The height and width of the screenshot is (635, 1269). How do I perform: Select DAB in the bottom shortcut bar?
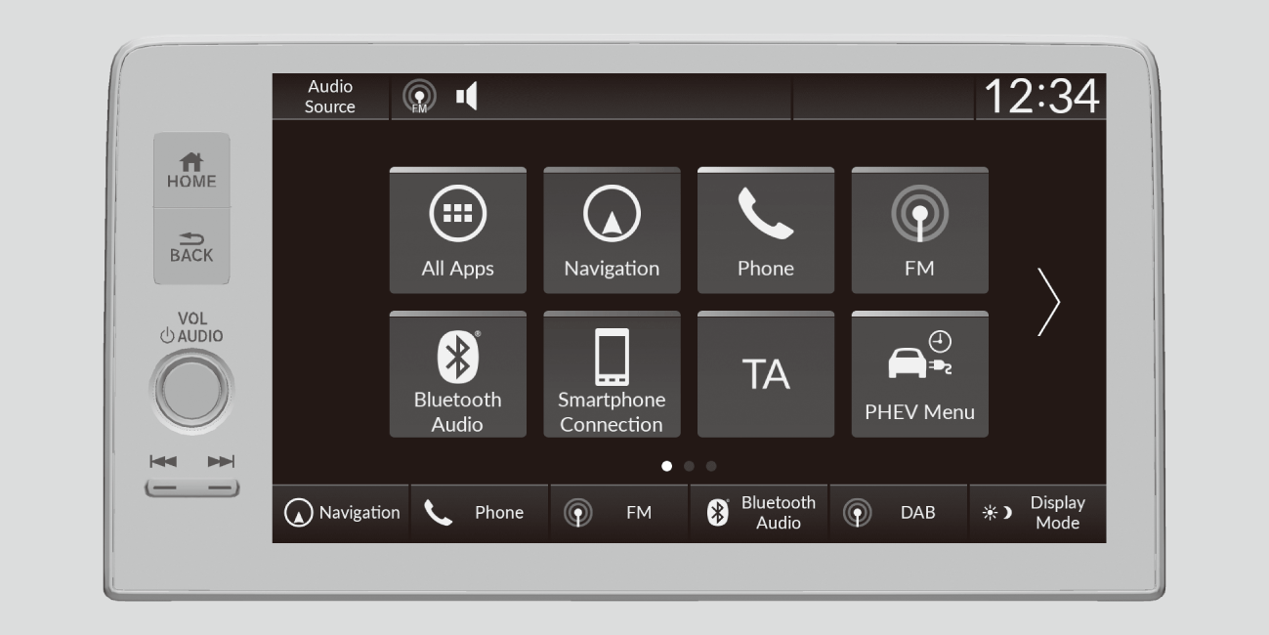pos(898,513)
